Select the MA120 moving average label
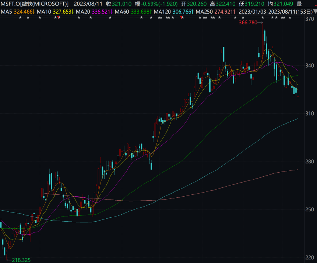This screenshot has height=263, width=317. (x=162, y=11)
